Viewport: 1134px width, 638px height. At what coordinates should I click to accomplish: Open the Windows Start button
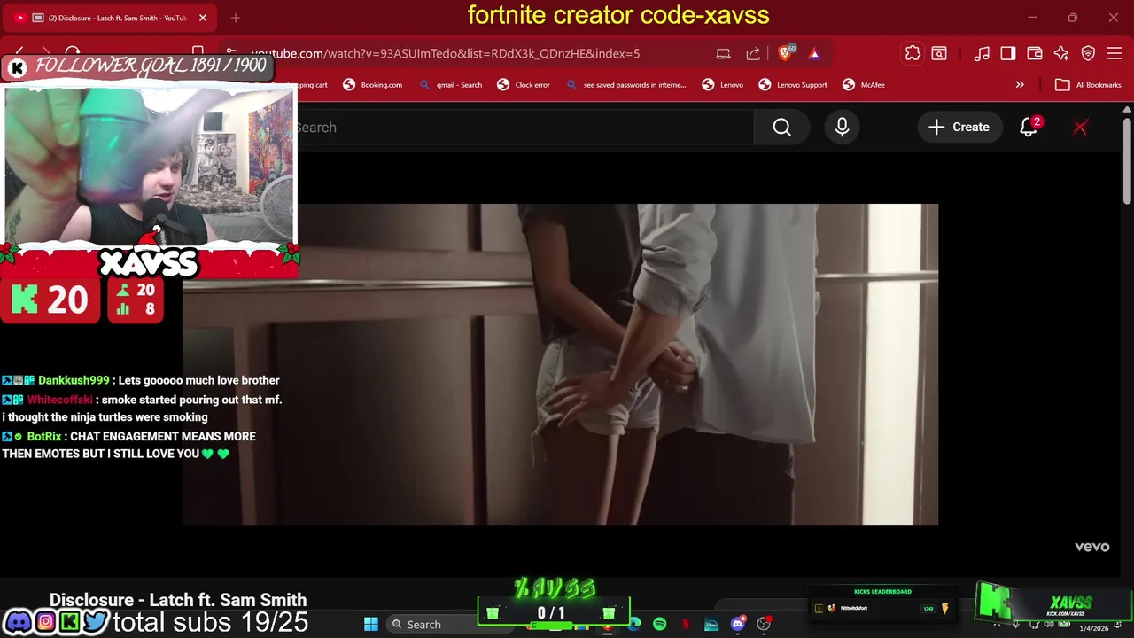pos(371,625)
